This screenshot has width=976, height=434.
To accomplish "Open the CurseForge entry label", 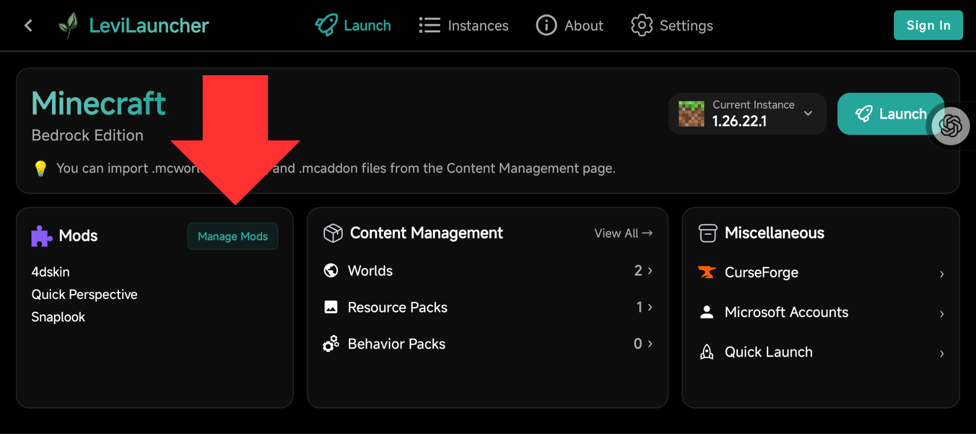I will click(x=762, y=273).
